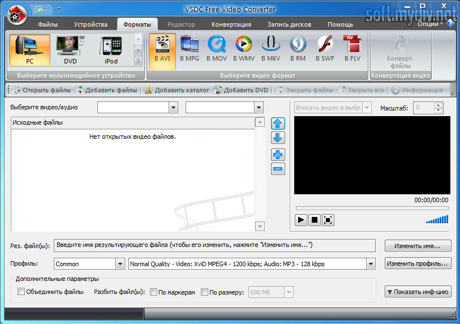This screenshot has height=324, width=460.
Task: Decrease Масштаб value with down arrow
Action: click(438, 110)
